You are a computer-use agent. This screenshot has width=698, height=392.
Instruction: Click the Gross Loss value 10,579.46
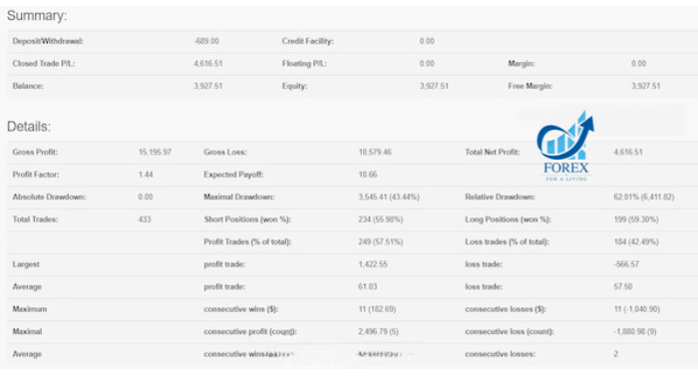point(375,152)
